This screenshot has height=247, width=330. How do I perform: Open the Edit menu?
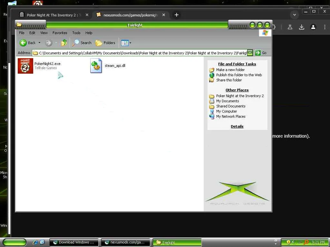coord(32,33)
